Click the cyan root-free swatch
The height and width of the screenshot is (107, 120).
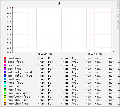click(x=5, y=83)
